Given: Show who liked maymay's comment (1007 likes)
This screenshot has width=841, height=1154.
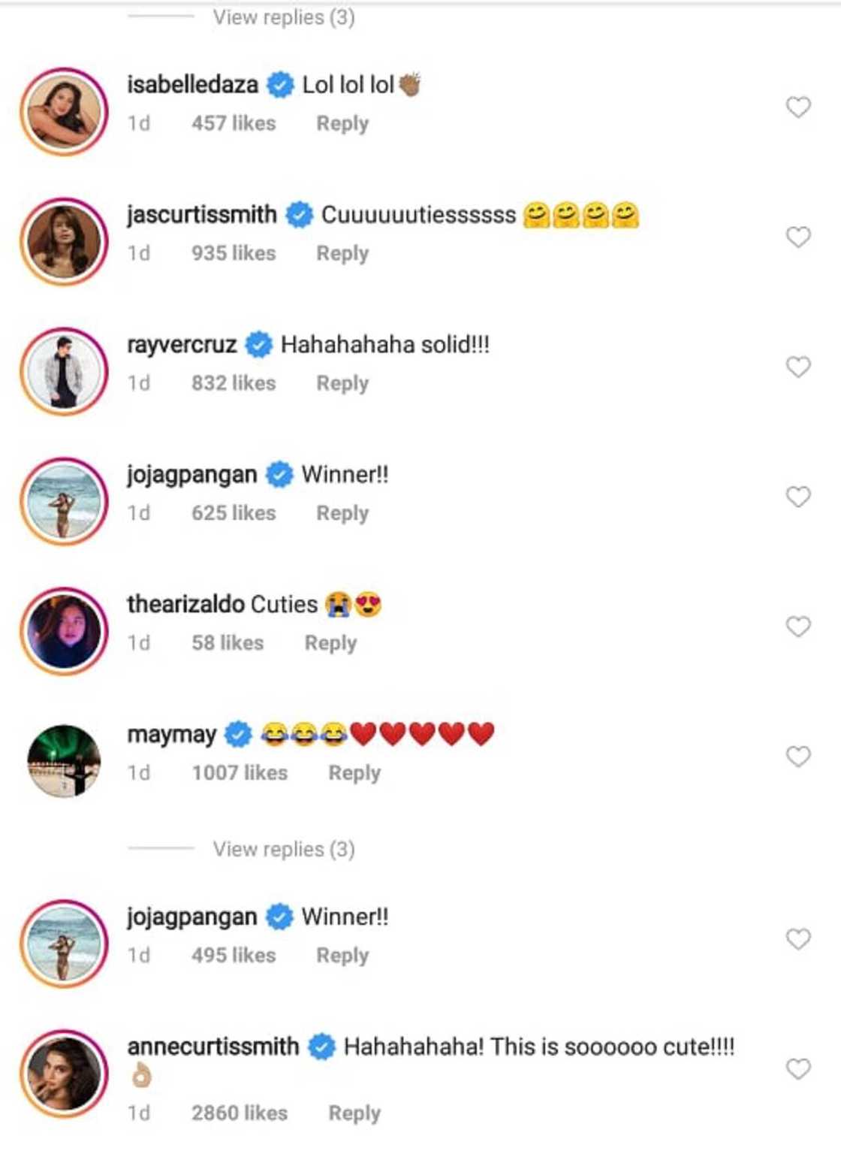Looking at the screenshot, I should tap(239, 772).
